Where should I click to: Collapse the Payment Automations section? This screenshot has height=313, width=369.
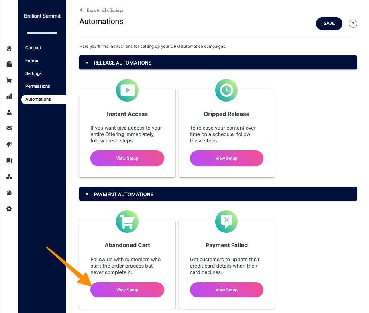87,195
